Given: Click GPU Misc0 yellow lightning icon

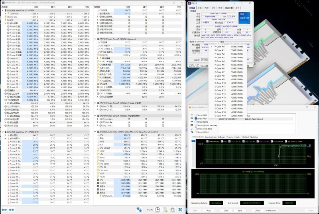Looking at the screenshot, I should (x=100, y=196).
